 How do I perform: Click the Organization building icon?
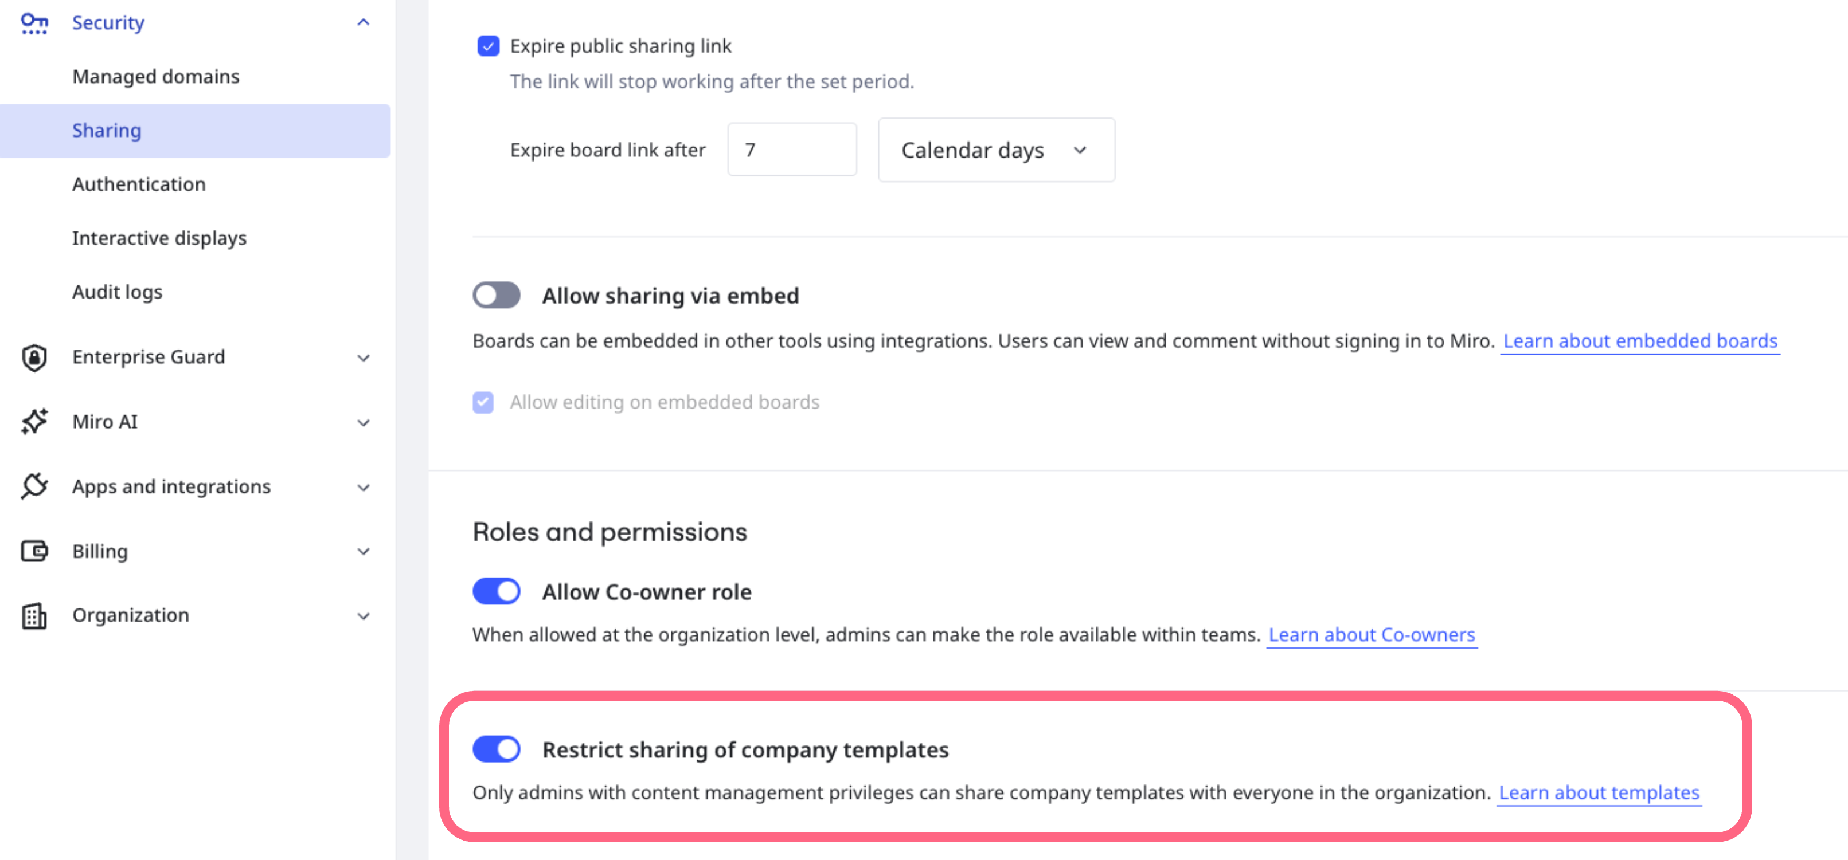(34, 615)
